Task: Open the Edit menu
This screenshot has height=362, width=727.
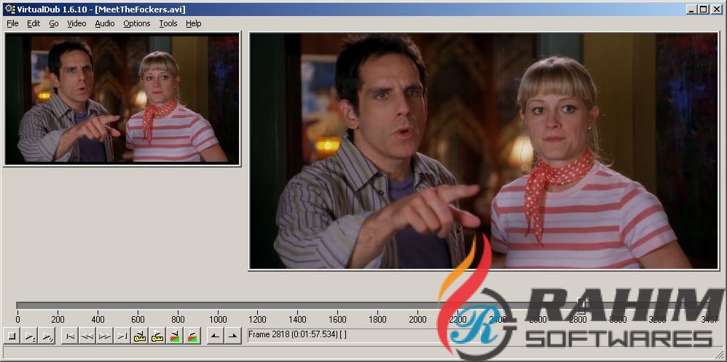Action: click(34, 23)
